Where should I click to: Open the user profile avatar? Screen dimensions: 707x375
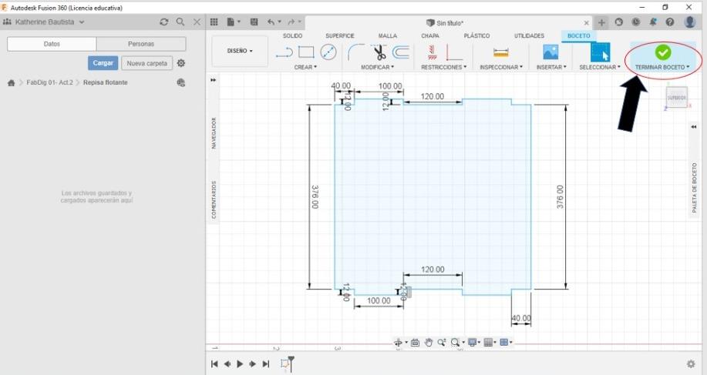coord(690,22)
